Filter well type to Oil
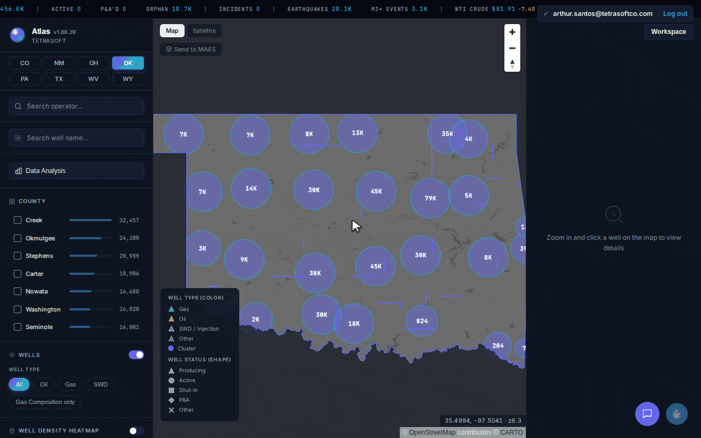The height and width of the screenshot is (438, 701). pyautogui.click(x=44, y=384)
